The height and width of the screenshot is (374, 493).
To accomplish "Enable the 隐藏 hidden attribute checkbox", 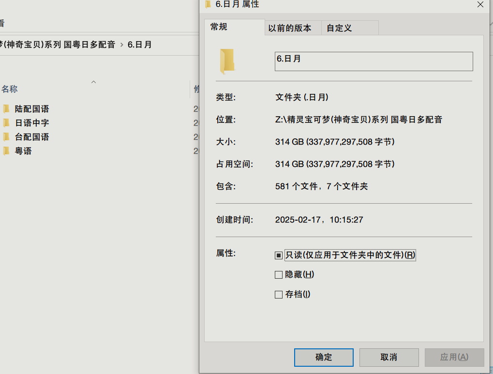I will click(279, 274).
